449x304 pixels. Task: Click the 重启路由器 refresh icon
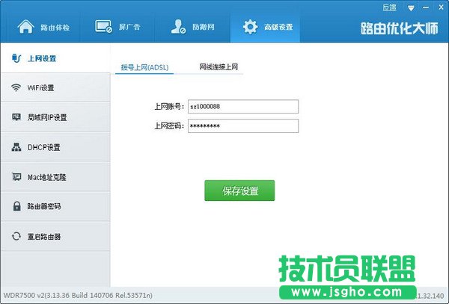[16, 236]
